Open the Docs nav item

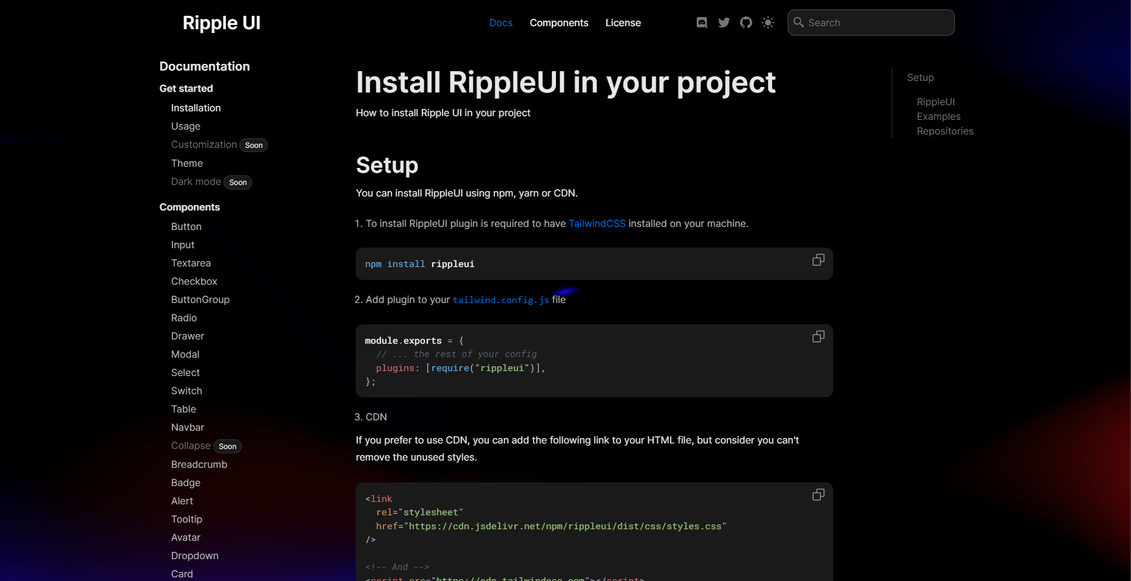(x=501, y=23)
